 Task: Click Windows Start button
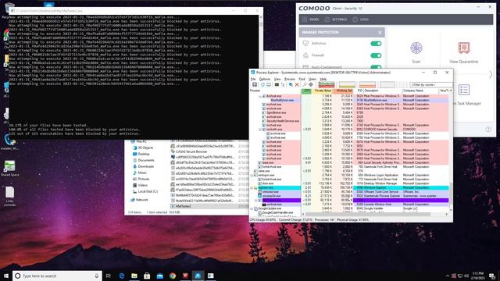pyautogui.click(x=6, y=276)
